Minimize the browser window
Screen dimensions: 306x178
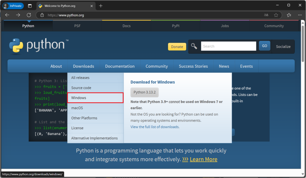tap(277, 5)
